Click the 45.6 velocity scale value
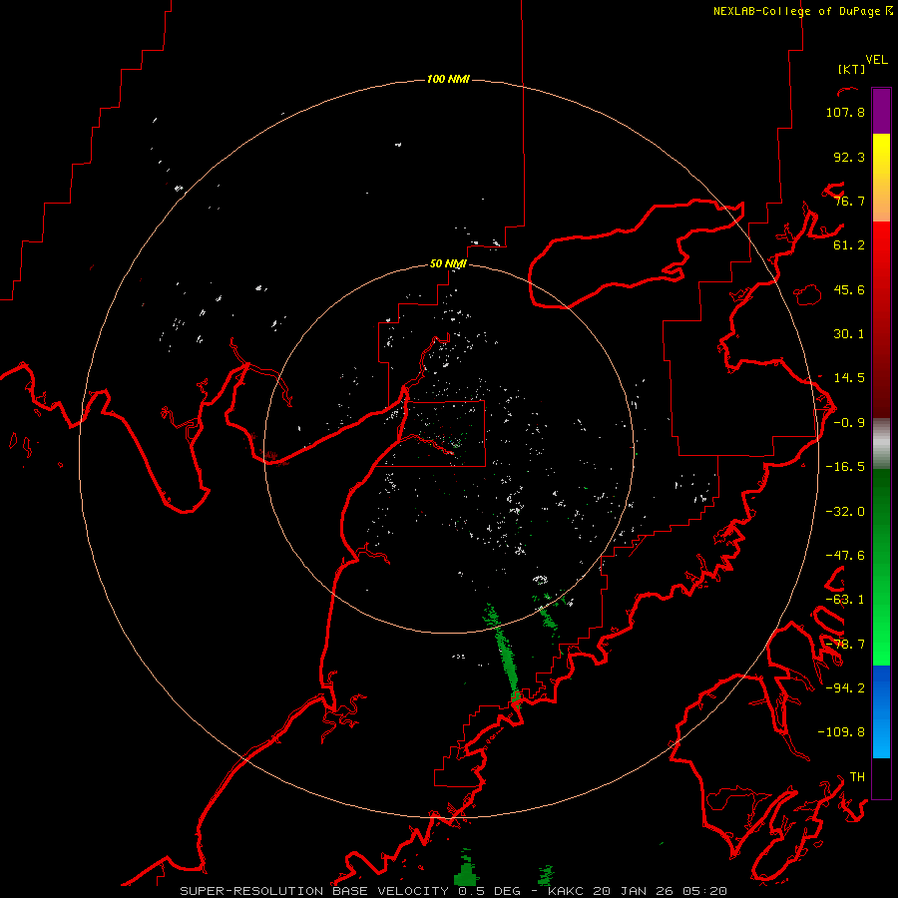 (849, 289)
